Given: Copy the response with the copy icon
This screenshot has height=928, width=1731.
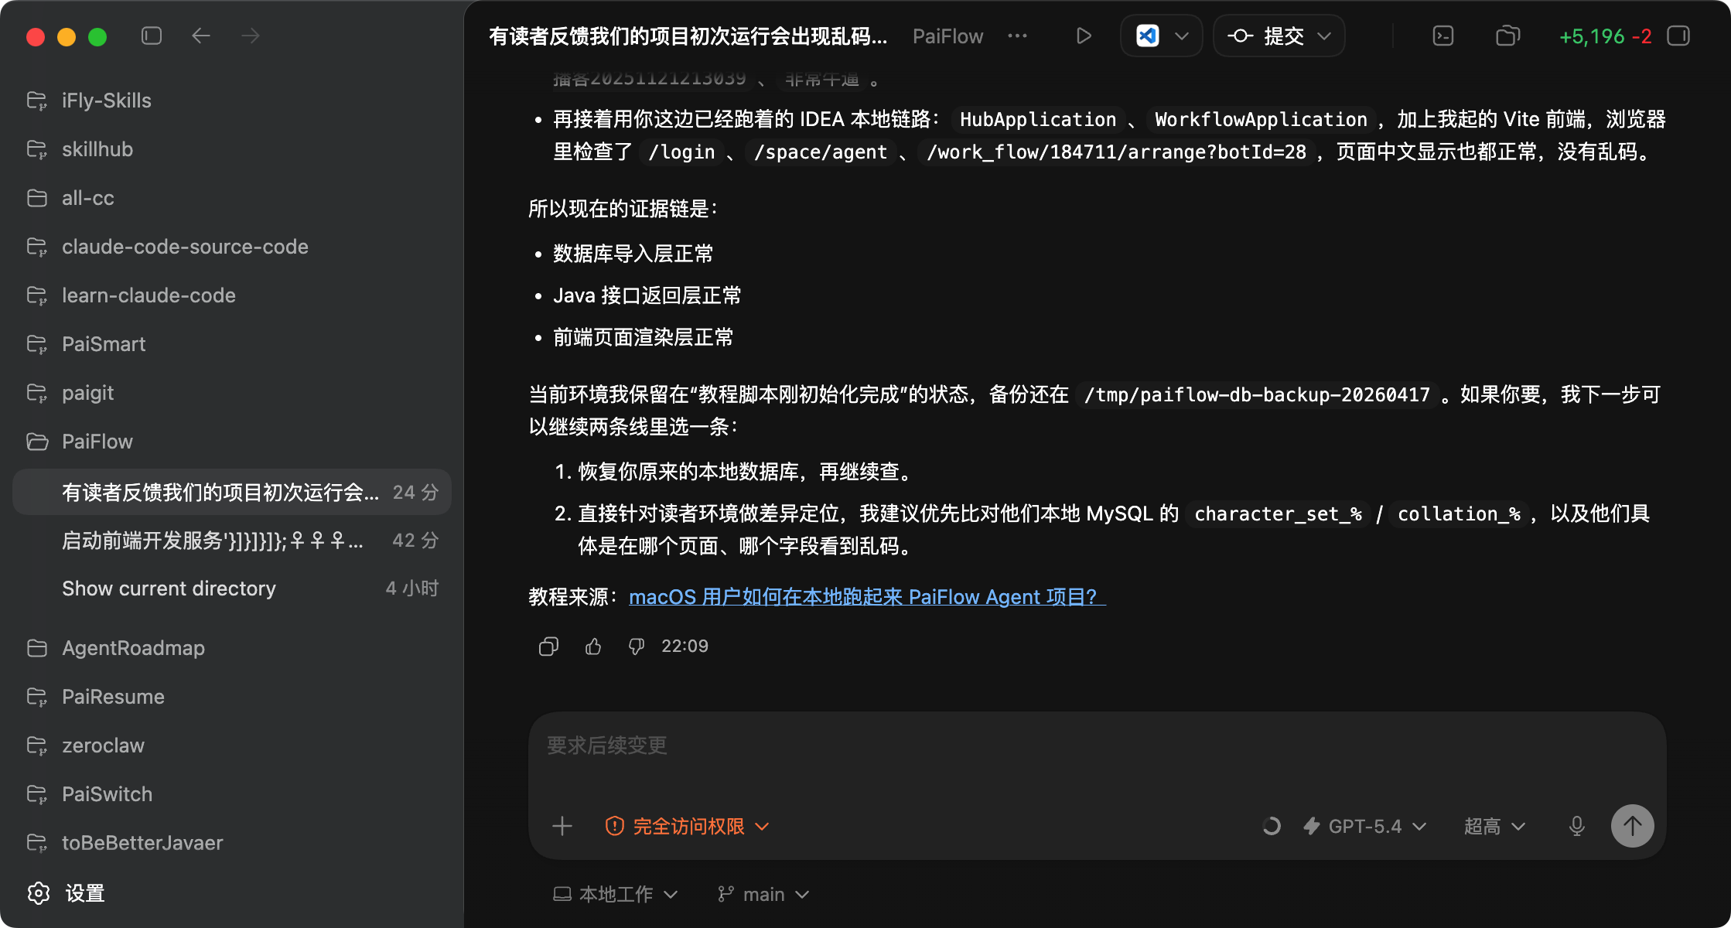Looking at the screenshot, I should click(x=548, y=647).
